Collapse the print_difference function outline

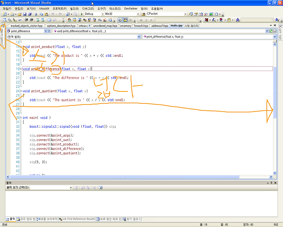click(x=21, y=69)
